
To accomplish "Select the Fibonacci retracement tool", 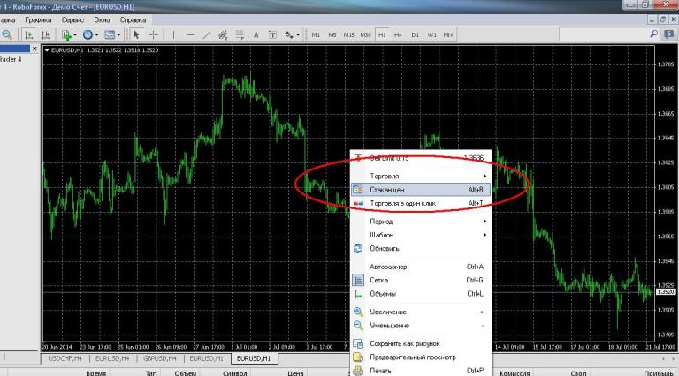I will (x=240, y=34).
